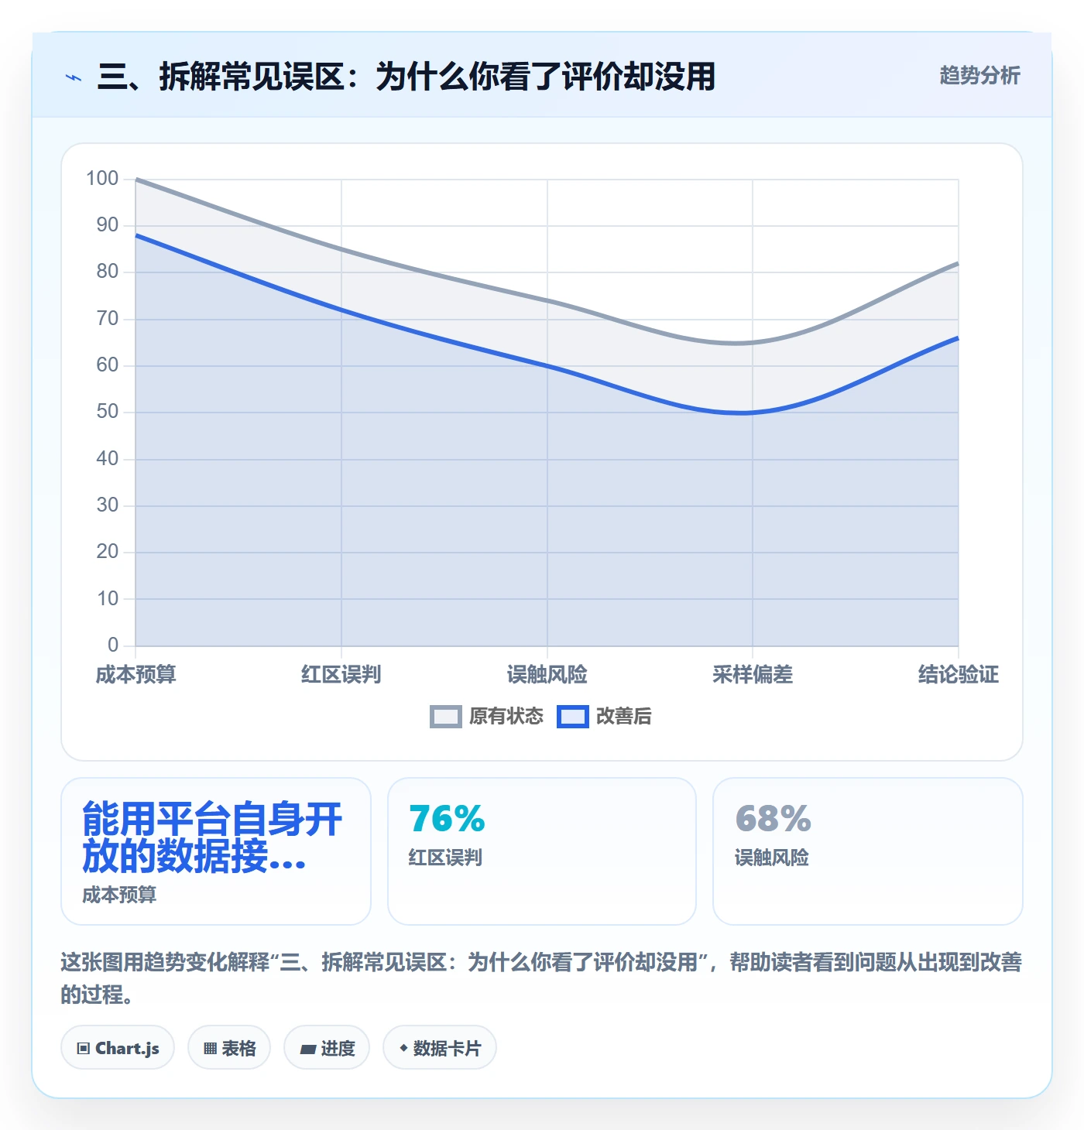Open the 能用平台自身开放的数据接… card
The image size is (1084, 1130).
click(216, 851)
